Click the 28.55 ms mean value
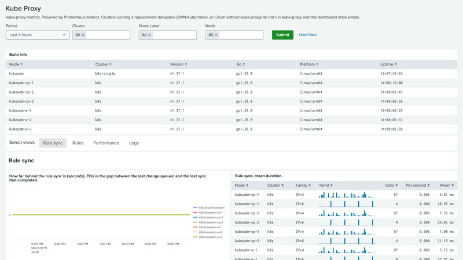Image resolution: width=463 pixels, height=260 pixels. tap(446, 204)
